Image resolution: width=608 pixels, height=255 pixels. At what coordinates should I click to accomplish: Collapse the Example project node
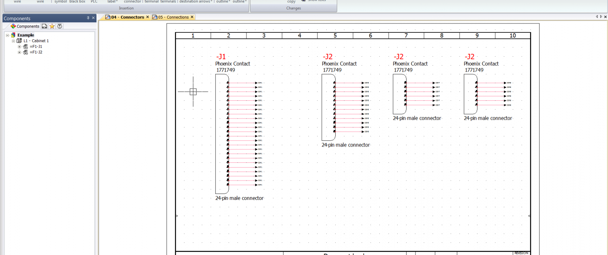point(7,35)
